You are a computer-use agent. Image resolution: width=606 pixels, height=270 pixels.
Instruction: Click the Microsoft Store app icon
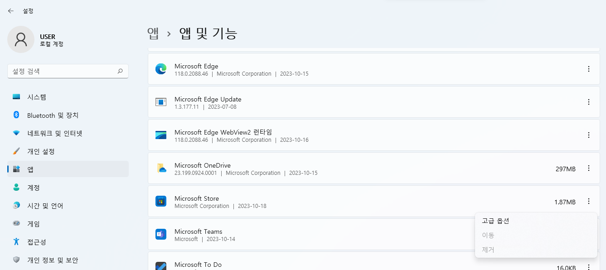161,201
